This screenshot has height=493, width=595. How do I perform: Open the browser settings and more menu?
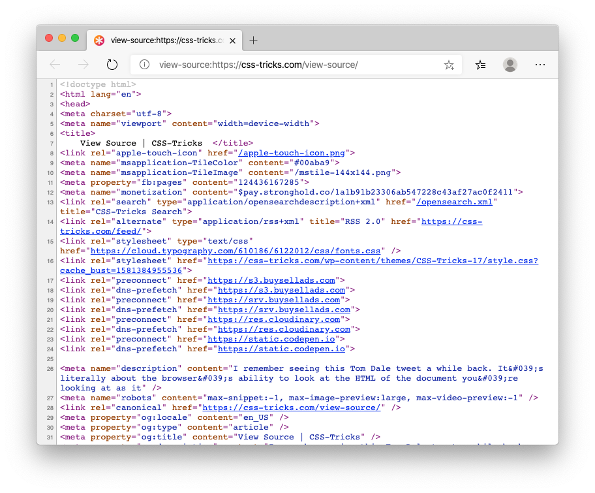(x=540, y=65)
